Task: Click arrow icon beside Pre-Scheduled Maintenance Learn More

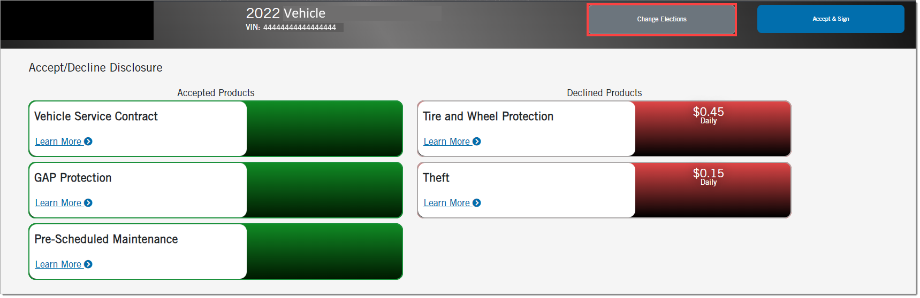Action: (x=88, y=264)
